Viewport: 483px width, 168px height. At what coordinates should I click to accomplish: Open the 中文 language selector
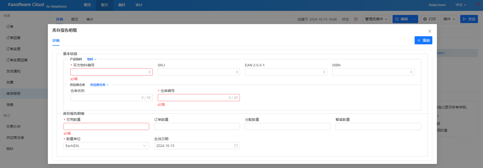click(x=460, y=5)
